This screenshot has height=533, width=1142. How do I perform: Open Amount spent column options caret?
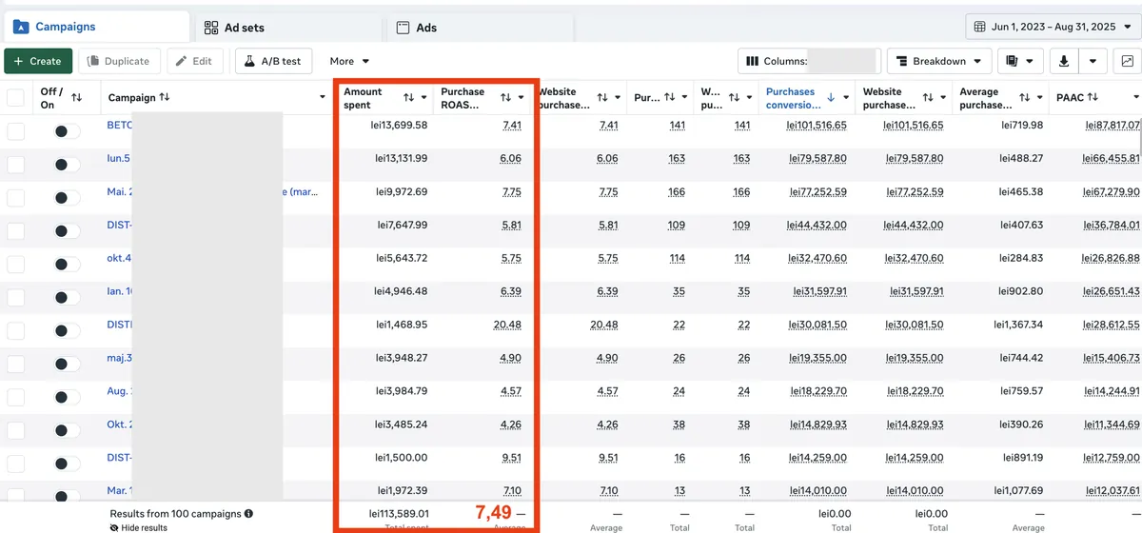[423, 97]
